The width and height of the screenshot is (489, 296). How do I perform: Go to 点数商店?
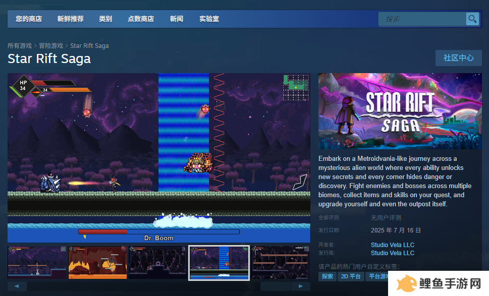(141, 19)
